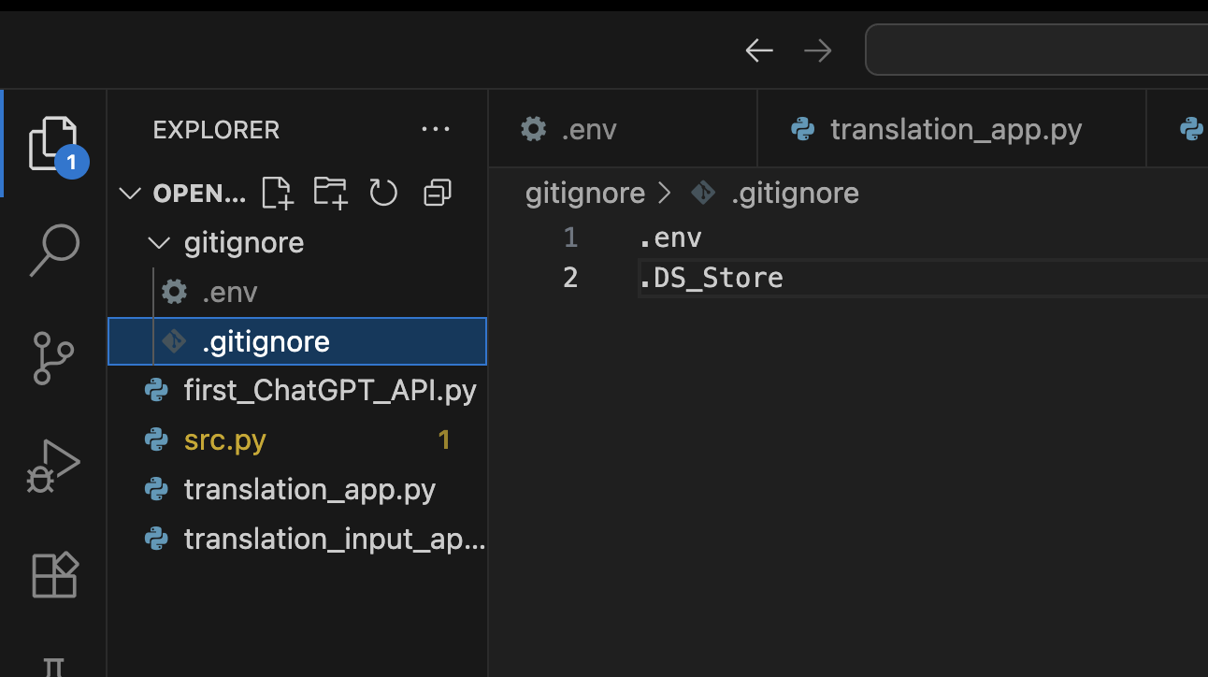
Task: Open the Extensions view icon
Action: click(55, 573)
